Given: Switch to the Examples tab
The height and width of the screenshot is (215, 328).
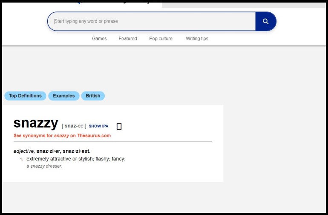Looking at the screenshot, I should [x=64, y=96].
